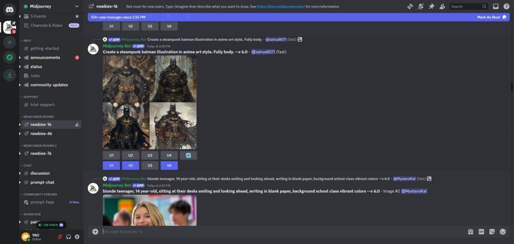The height and width of the screenshot is (244, 514).
Task: Open the Threads icon in channel header
Action: [410, 7]
